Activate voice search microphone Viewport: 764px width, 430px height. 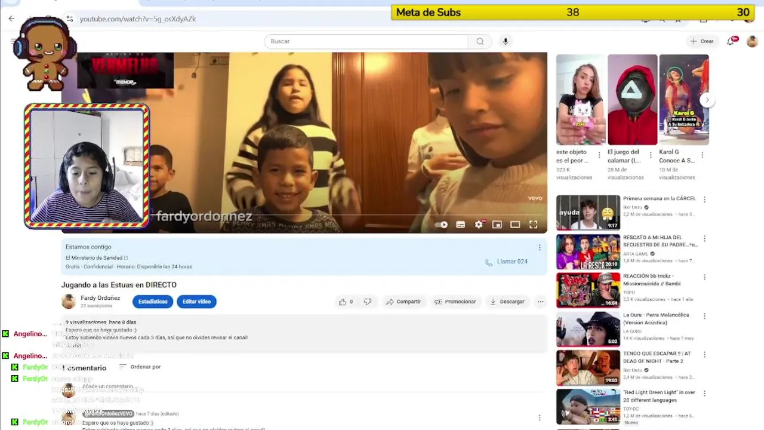506,41
